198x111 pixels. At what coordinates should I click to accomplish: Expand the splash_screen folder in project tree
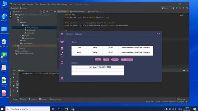(20, 38)
